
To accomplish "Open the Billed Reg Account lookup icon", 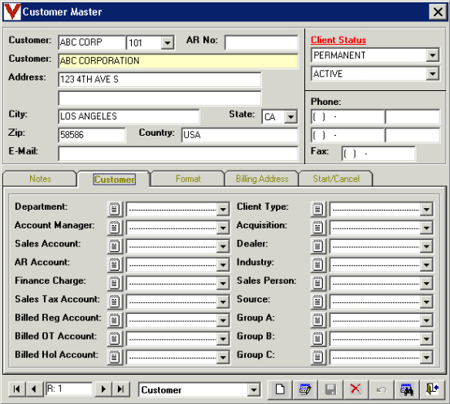I will click(115, 320).
